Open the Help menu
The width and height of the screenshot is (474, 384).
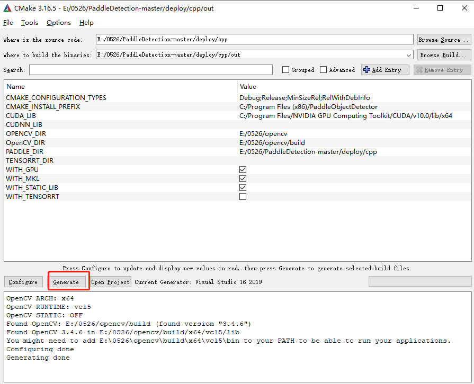tap(86, 23)
